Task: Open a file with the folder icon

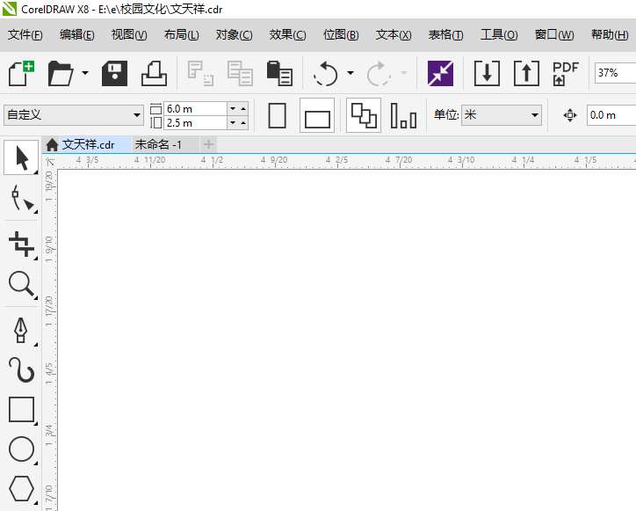Action: click(61, 73)
